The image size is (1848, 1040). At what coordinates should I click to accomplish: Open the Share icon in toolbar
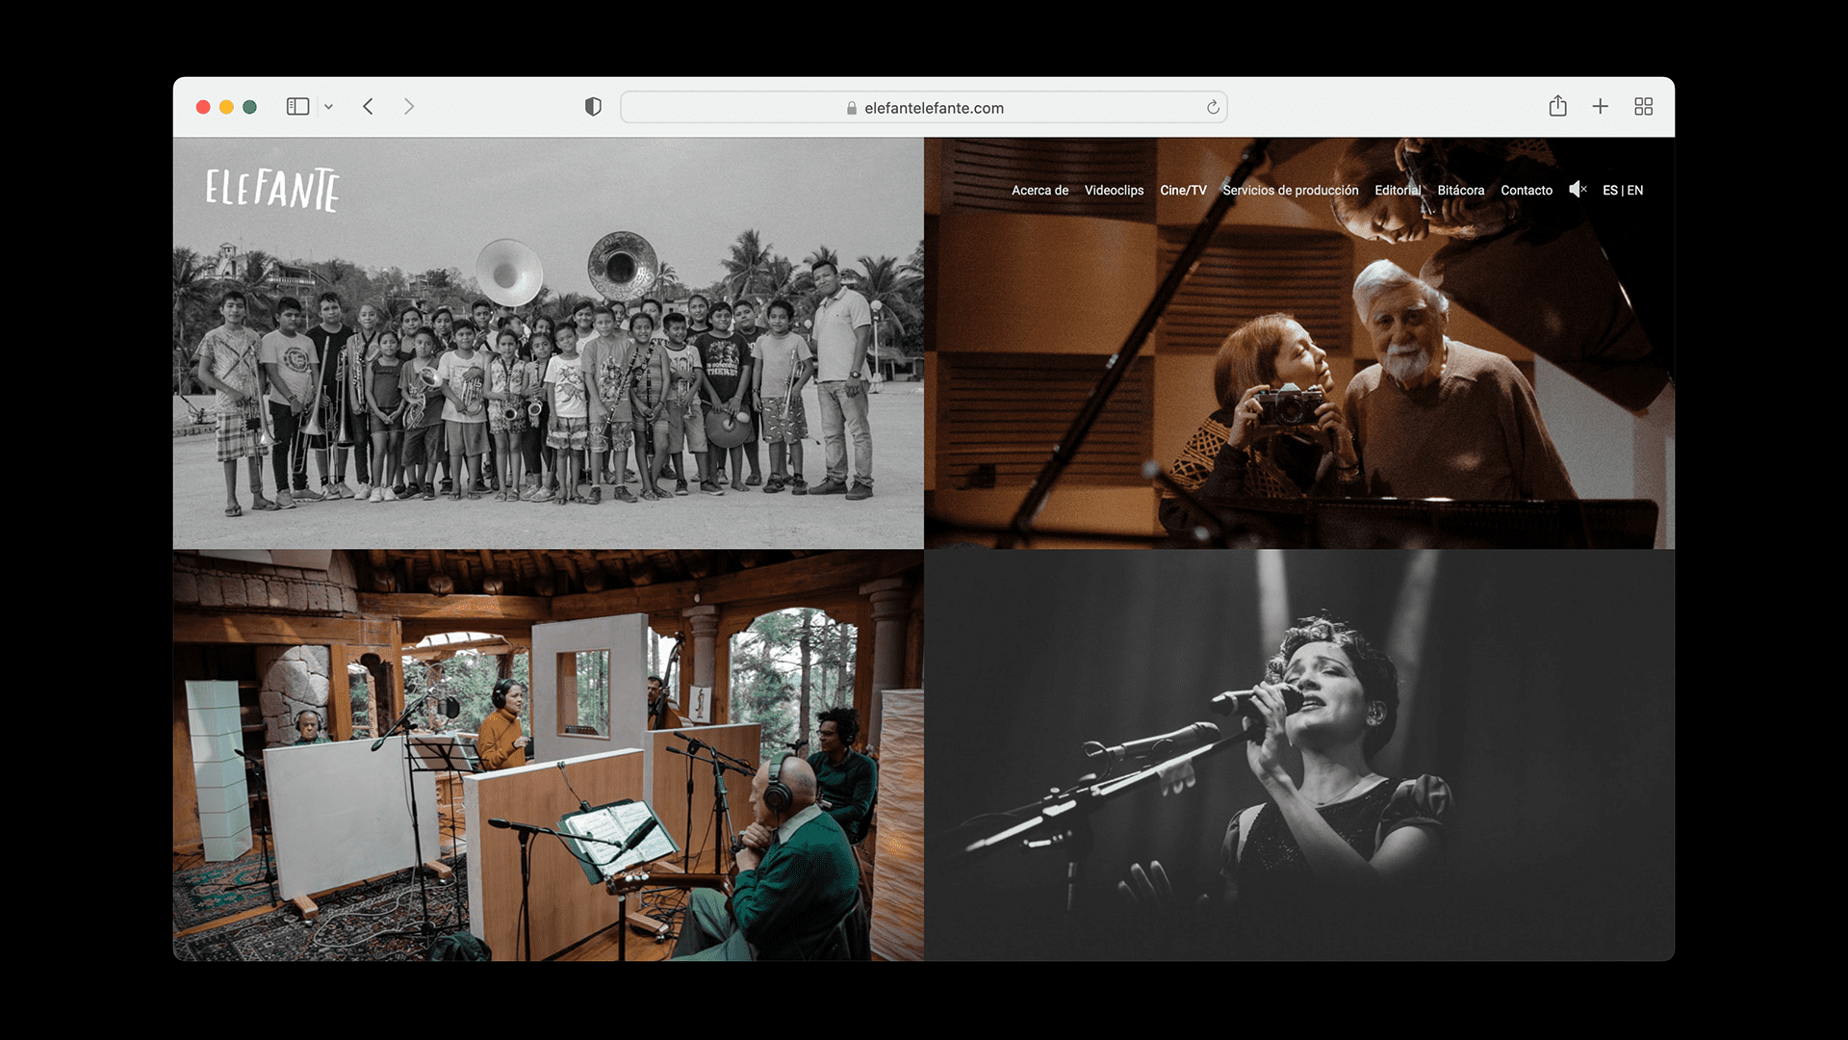click(x=1558, y=106)
